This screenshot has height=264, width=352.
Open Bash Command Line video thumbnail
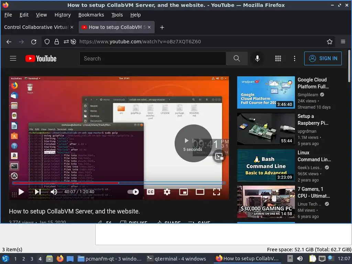tap(266, 165)
